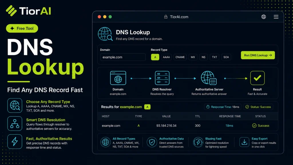Click the Choose Any Record Type heading
Image resolution: width=293 pixels, height=165 pixels.
48,102
